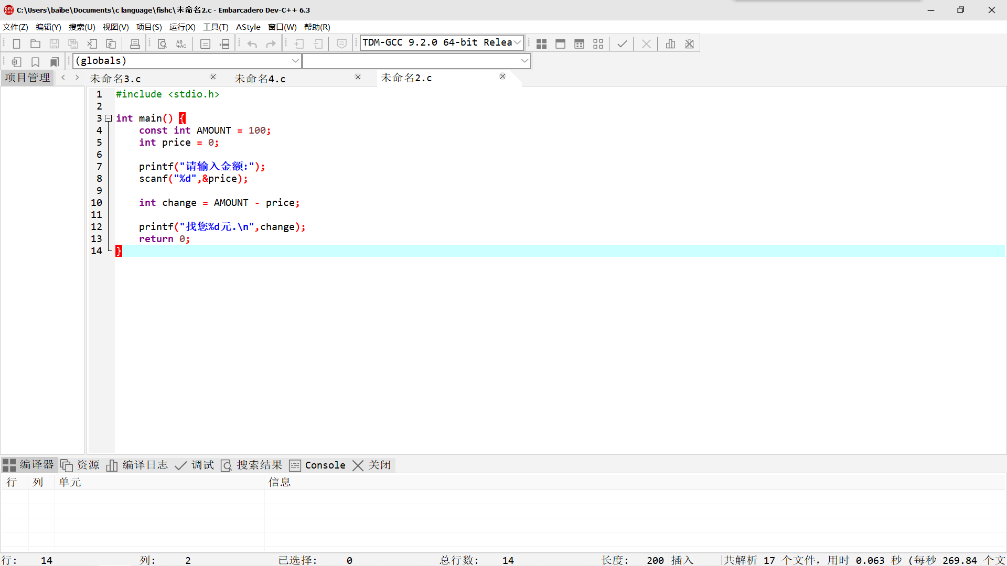Open the Console bottom panel tab
This screenshot has height=566, width=1007.
[317, 465]
